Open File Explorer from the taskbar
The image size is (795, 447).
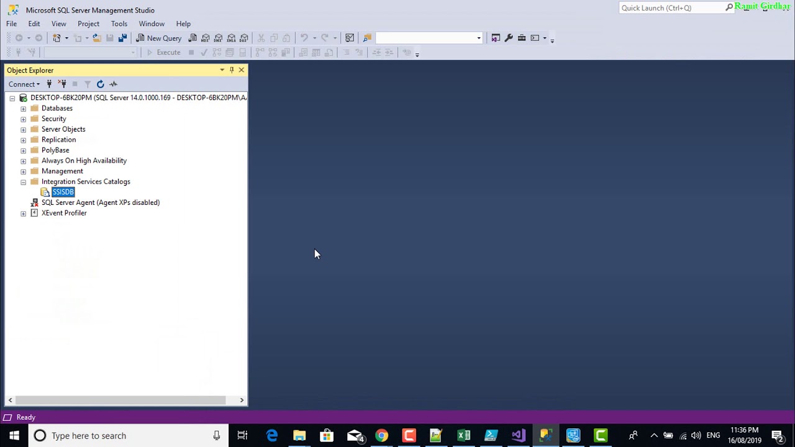[299, 435]
